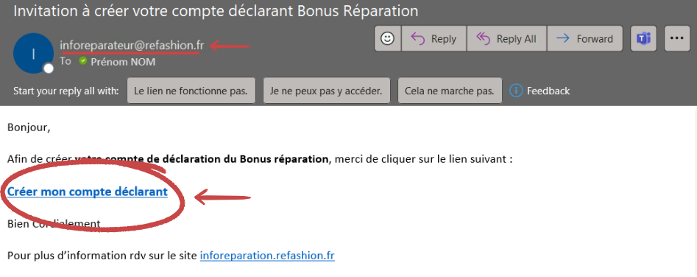Open the "Créer mon compte déclarant" link
The height and width of the screenshot is (277, 697).
[88, 192]
